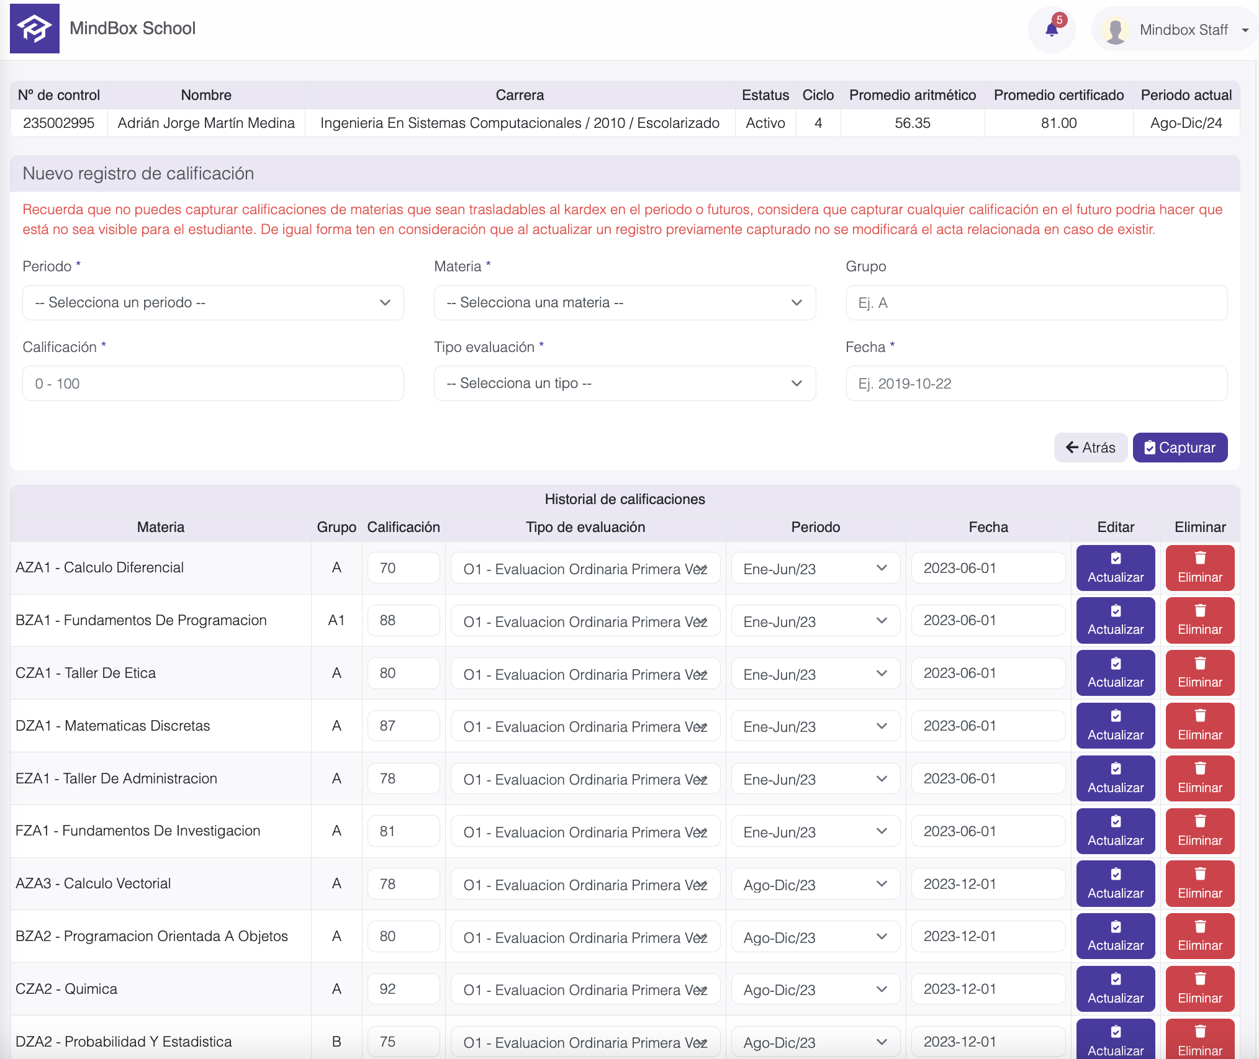
Task: Click the MindBox School logo icon
Action: (x=35, y=29)
